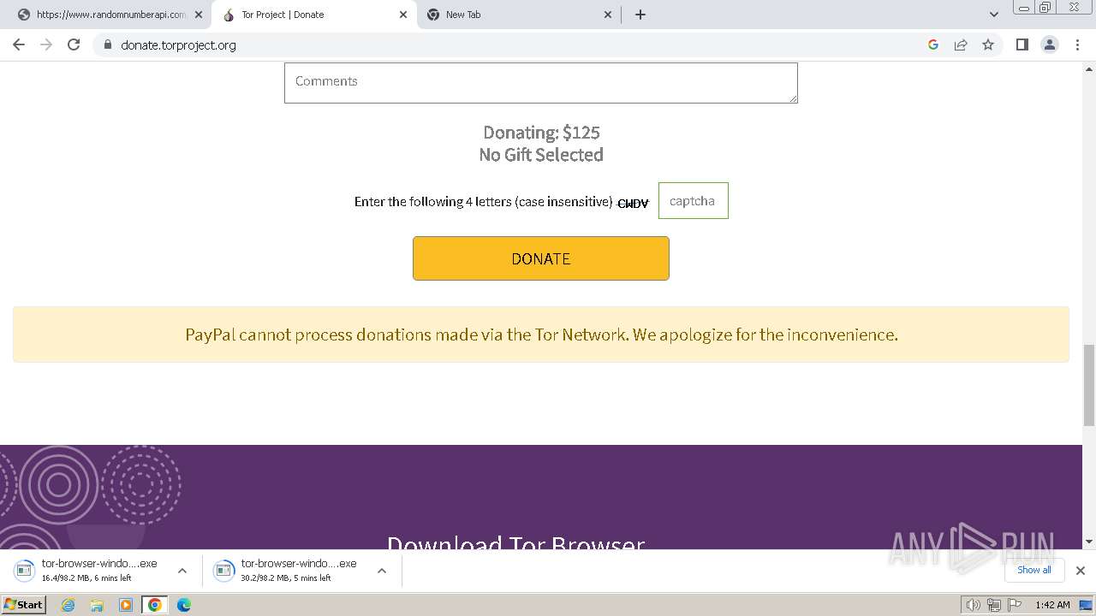Click the captcha letters image
Screen dimensions: 1096x616
(633, 203)
